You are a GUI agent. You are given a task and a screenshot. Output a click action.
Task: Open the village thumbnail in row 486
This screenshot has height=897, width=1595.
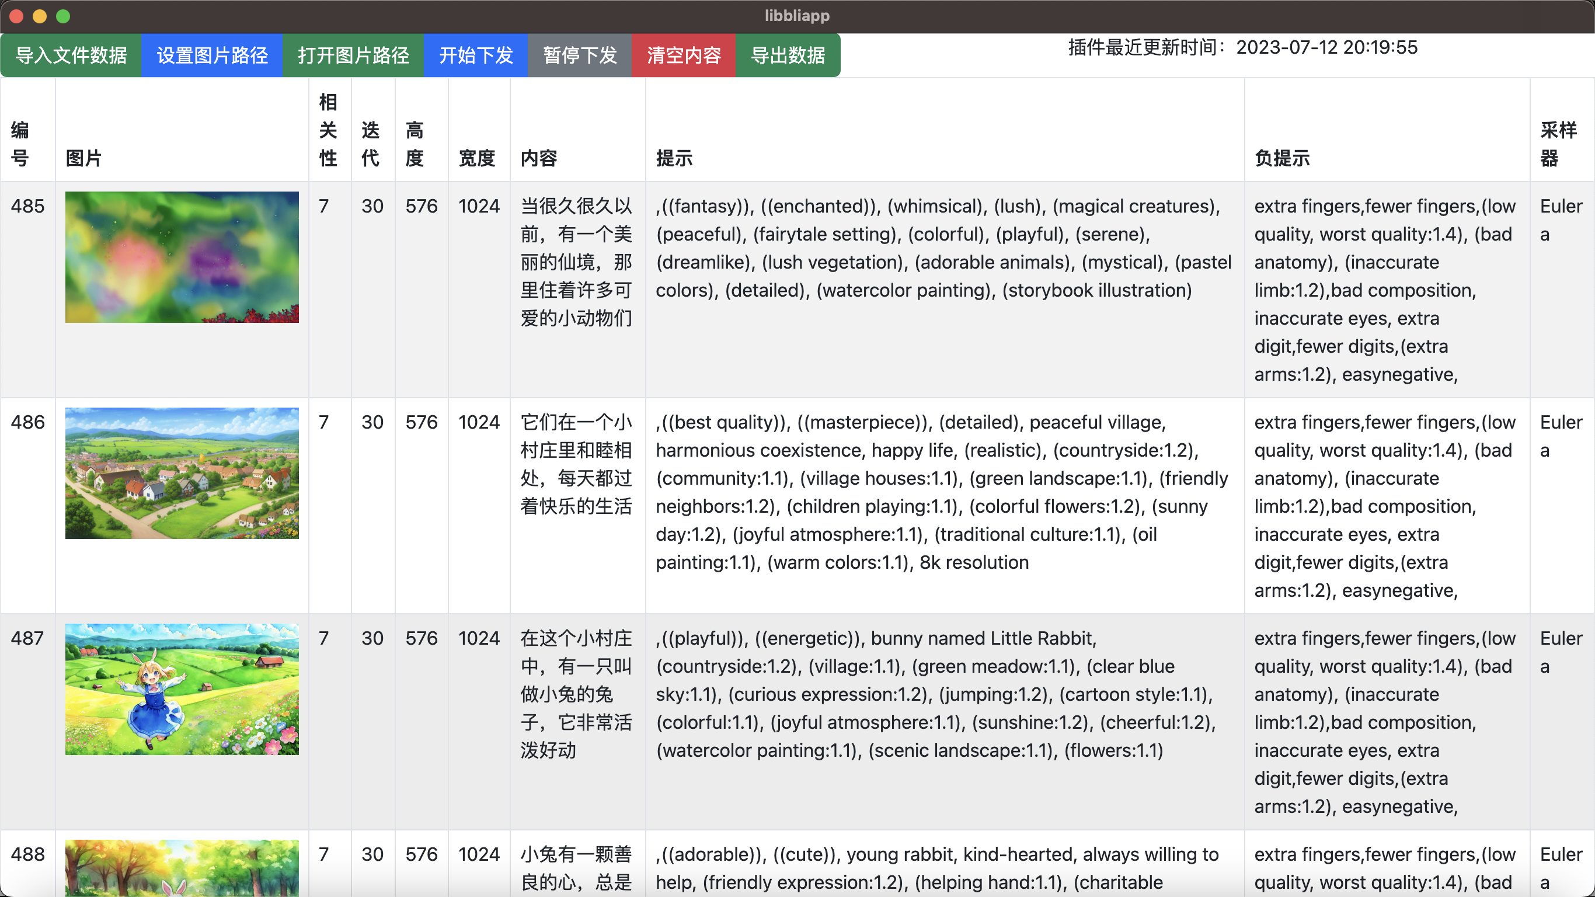point(182,473)
